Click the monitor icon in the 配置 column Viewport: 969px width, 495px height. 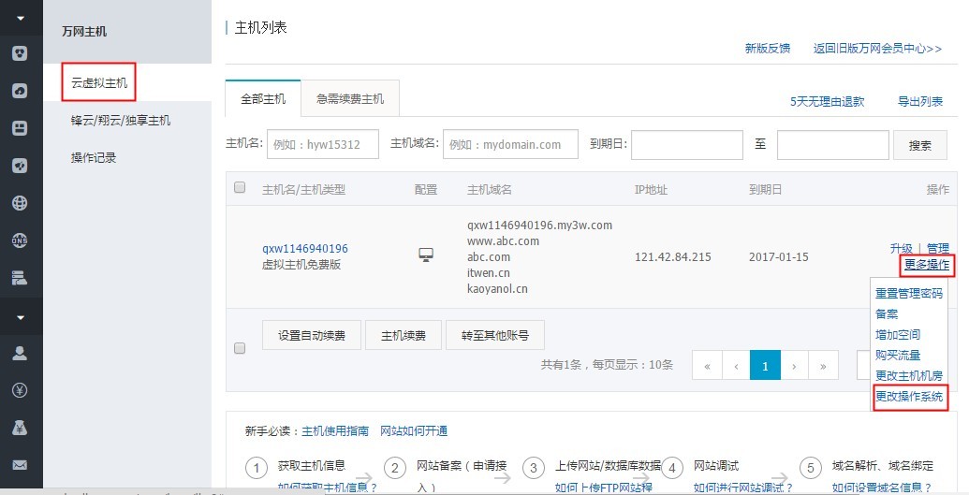[x=425, y=255]
